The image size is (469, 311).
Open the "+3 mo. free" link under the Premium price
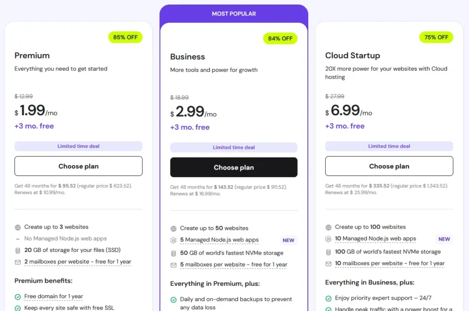point(34,126)
